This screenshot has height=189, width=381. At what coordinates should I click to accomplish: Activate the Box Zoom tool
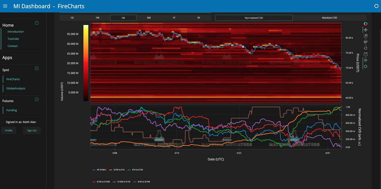coord(366,36)
